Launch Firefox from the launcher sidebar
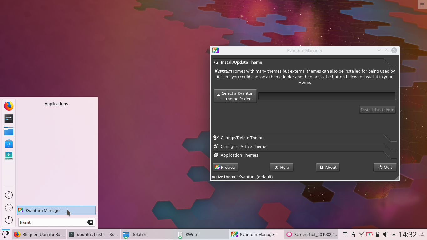Image resolution: width=427 pixels, height=240 pixels. [x=8, y=106]
